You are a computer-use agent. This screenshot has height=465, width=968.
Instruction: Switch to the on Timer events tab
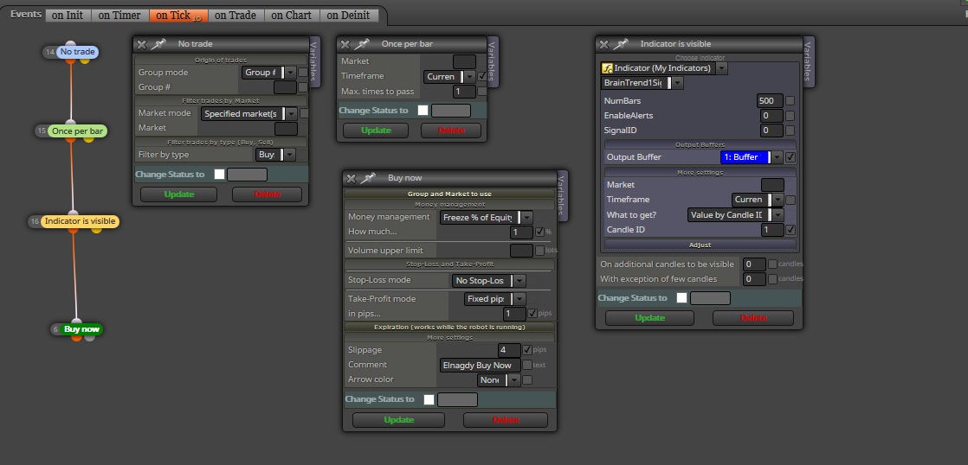(119, 16)
